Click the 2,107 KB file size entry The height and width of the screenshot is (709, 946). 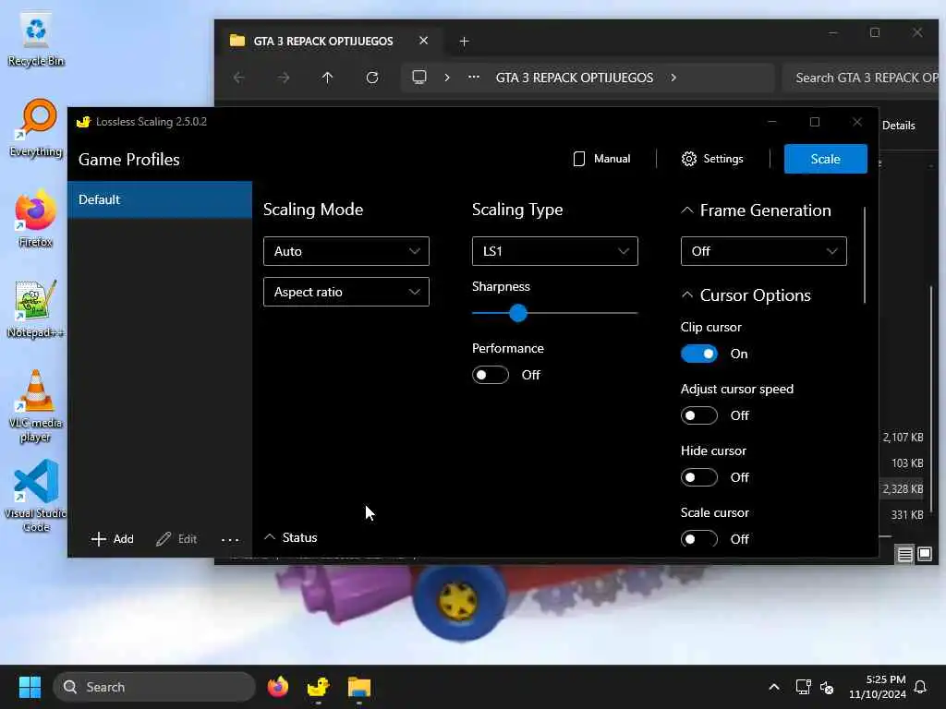[903, 437]
